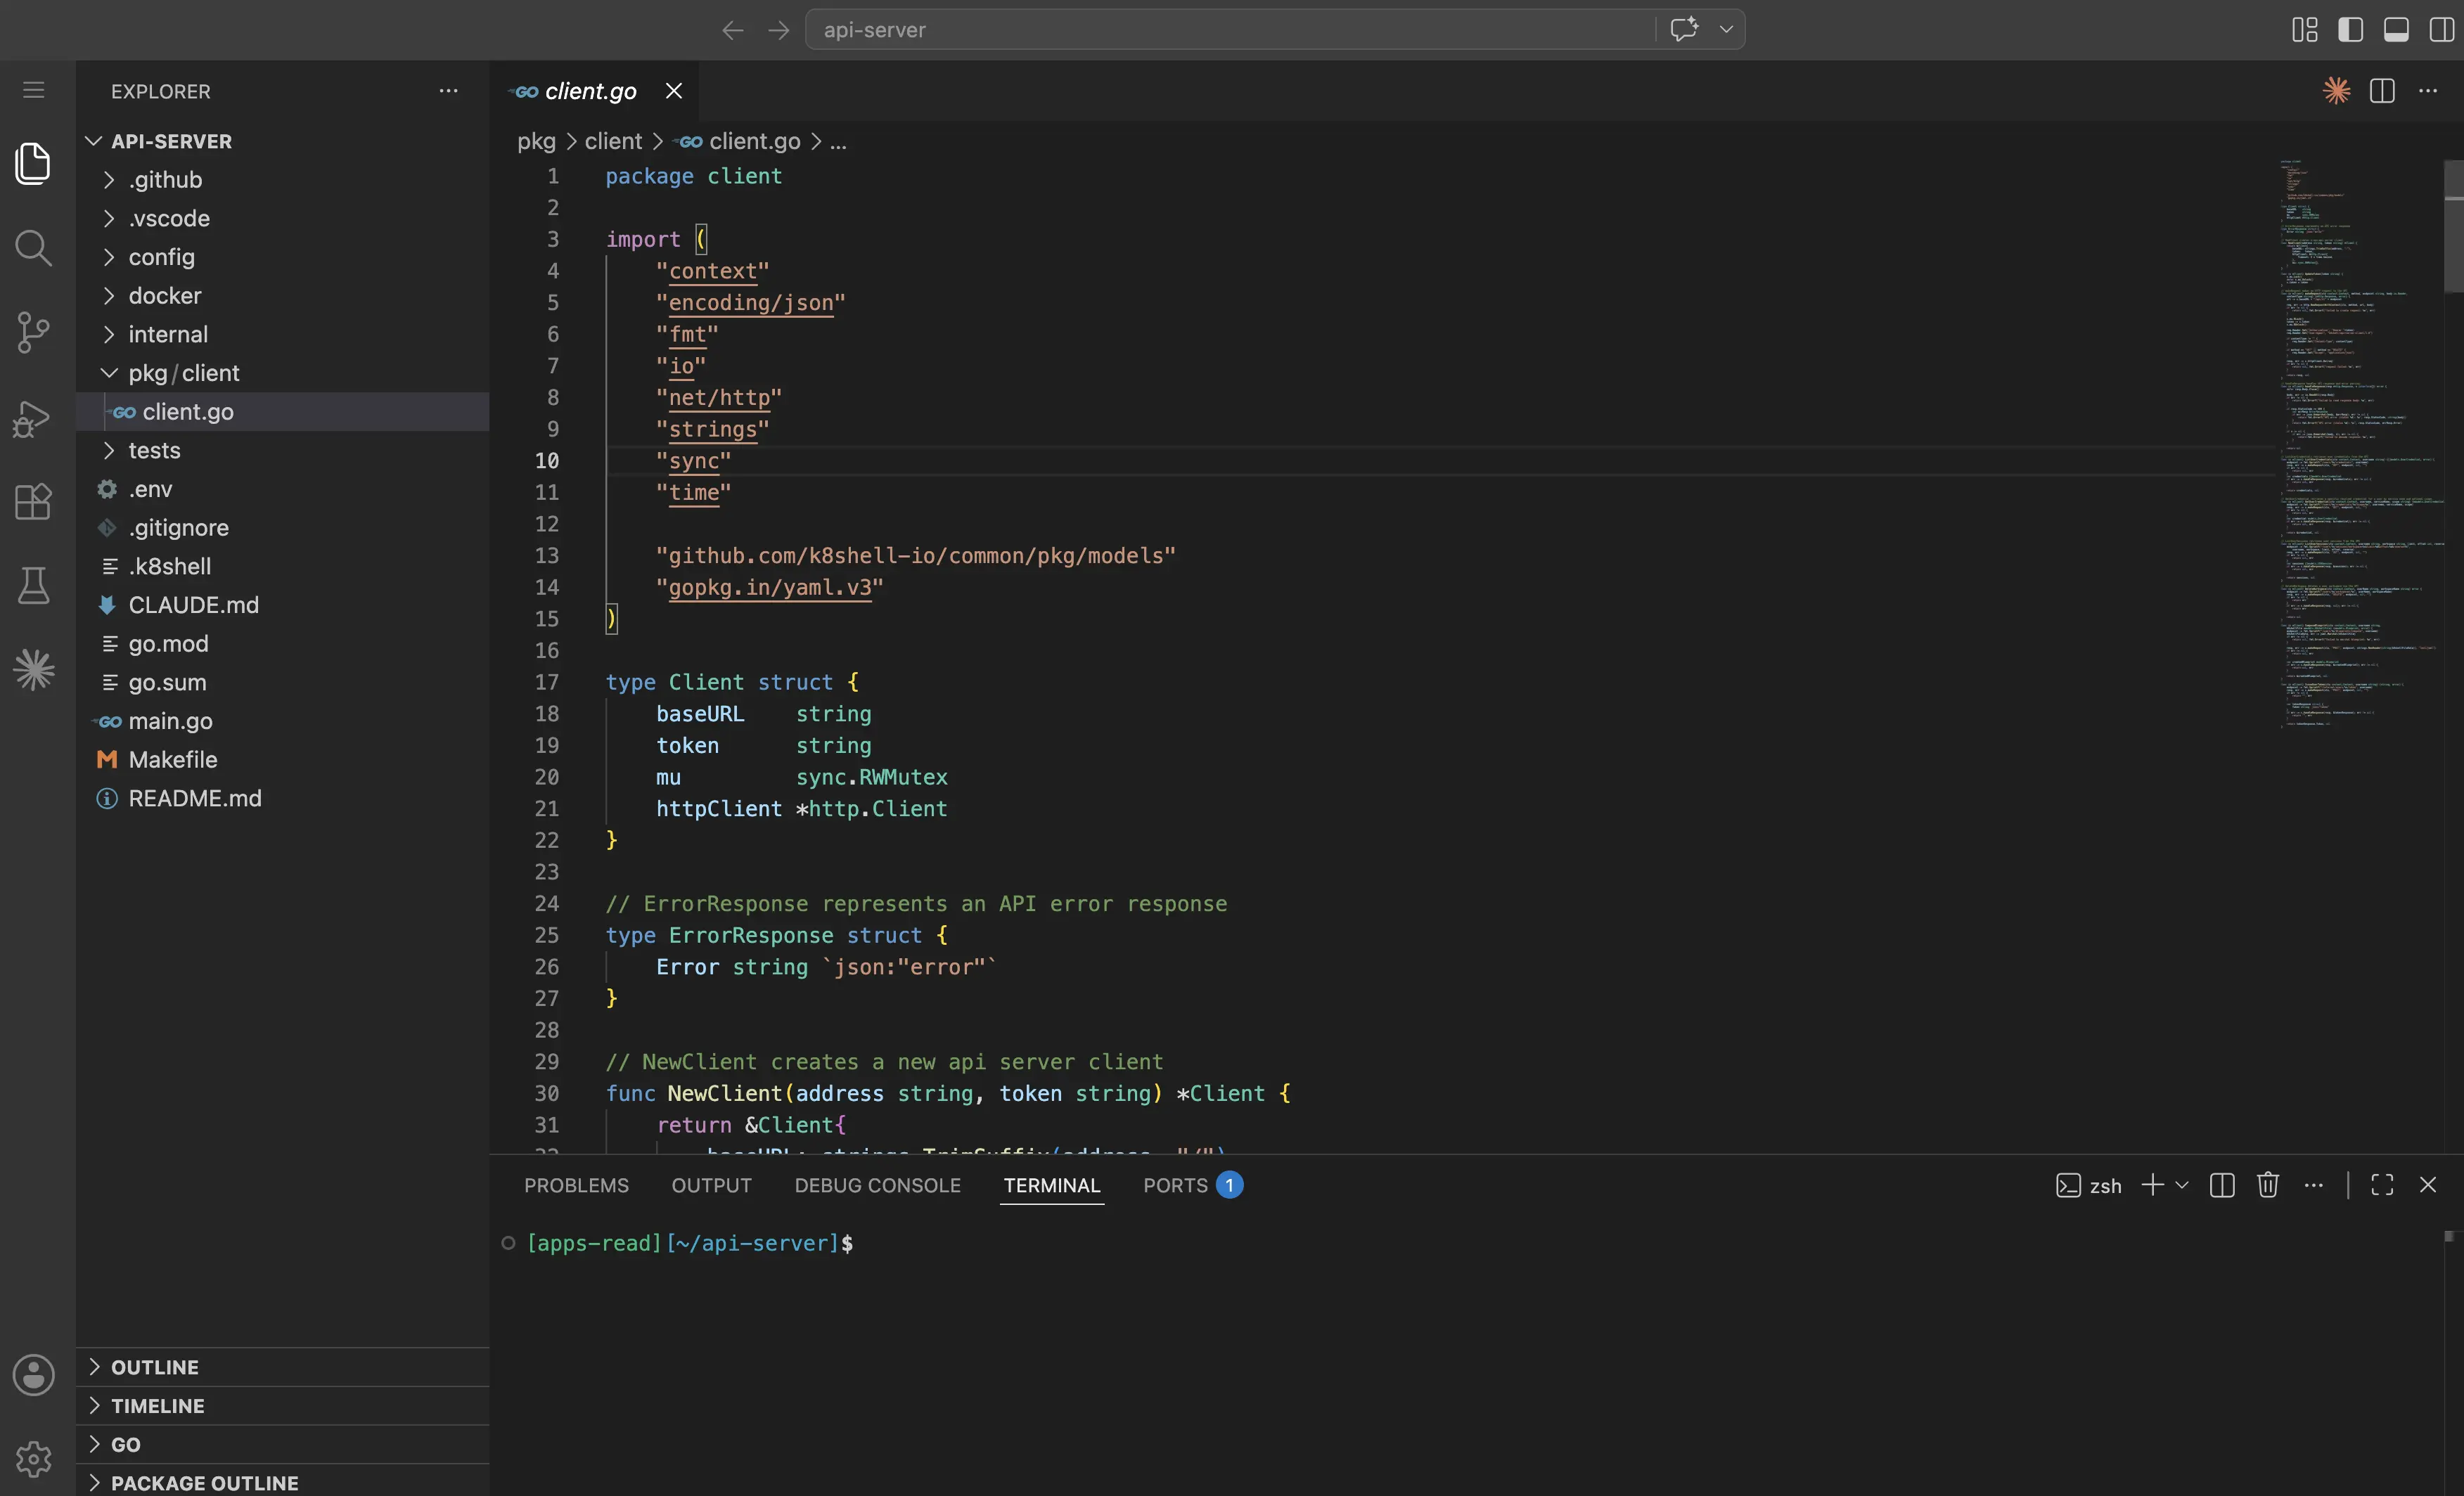Switch to the TERMINAL tab
The height and width of the screenshot is (1496, 2464).
pyautogui.click(x=1052, y=1185)
